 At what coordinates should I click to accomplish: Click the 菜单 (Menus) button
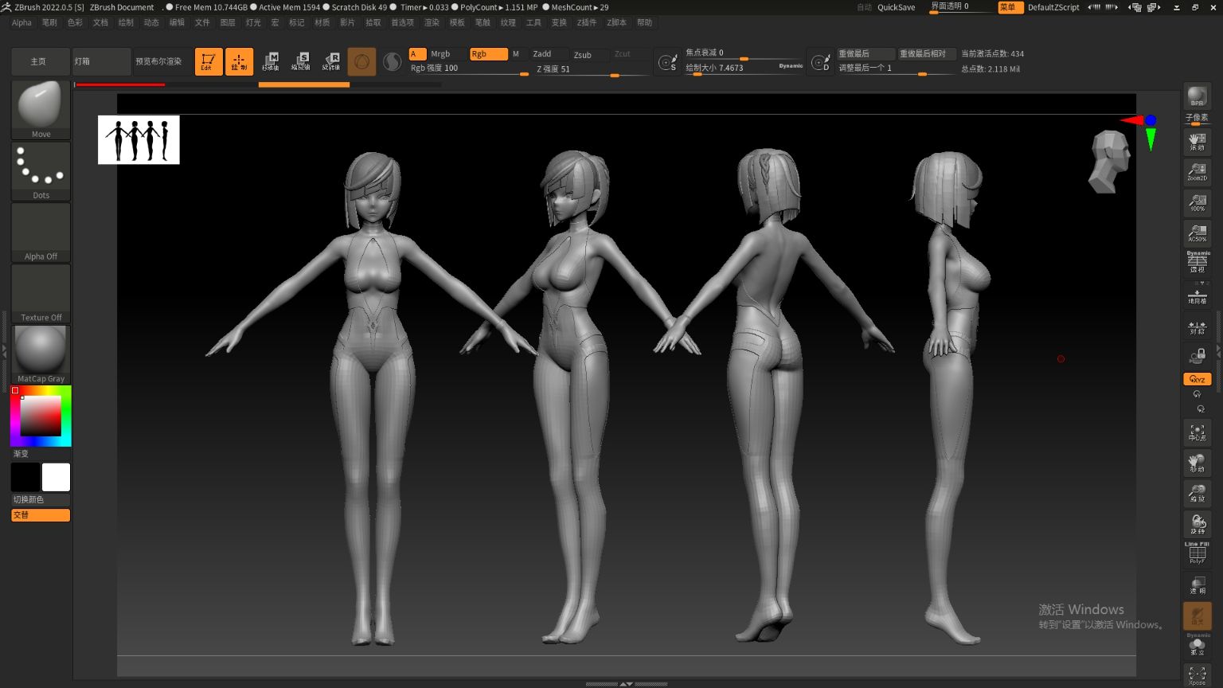pyautogui.click(x=1010, y=7)
